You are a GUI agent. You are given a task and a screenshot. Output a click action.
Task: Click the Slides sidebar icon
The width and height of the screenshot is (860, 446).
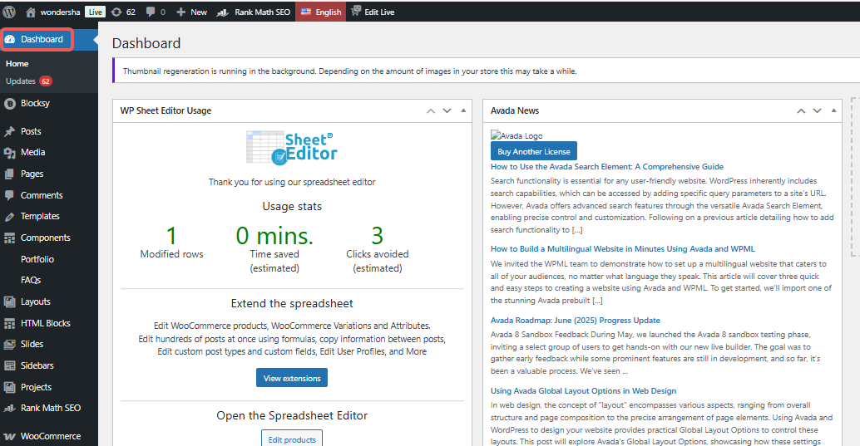point(9,345)
